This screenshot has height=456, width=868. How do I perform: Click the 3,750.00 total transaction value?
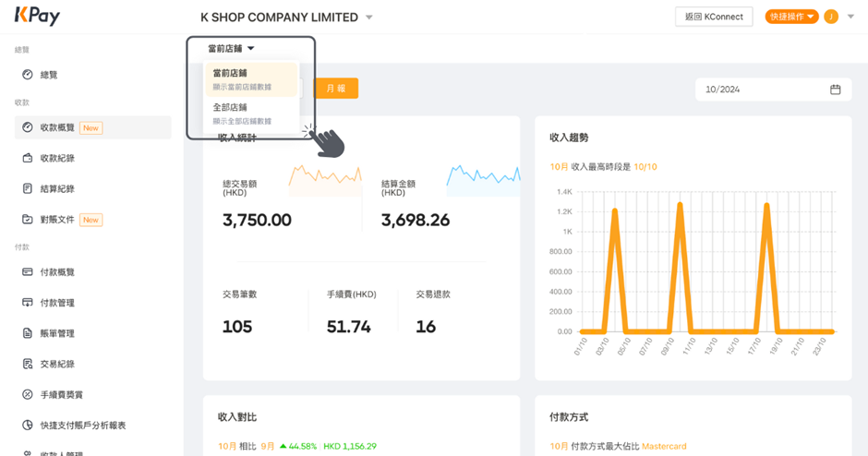click(257, 221)
